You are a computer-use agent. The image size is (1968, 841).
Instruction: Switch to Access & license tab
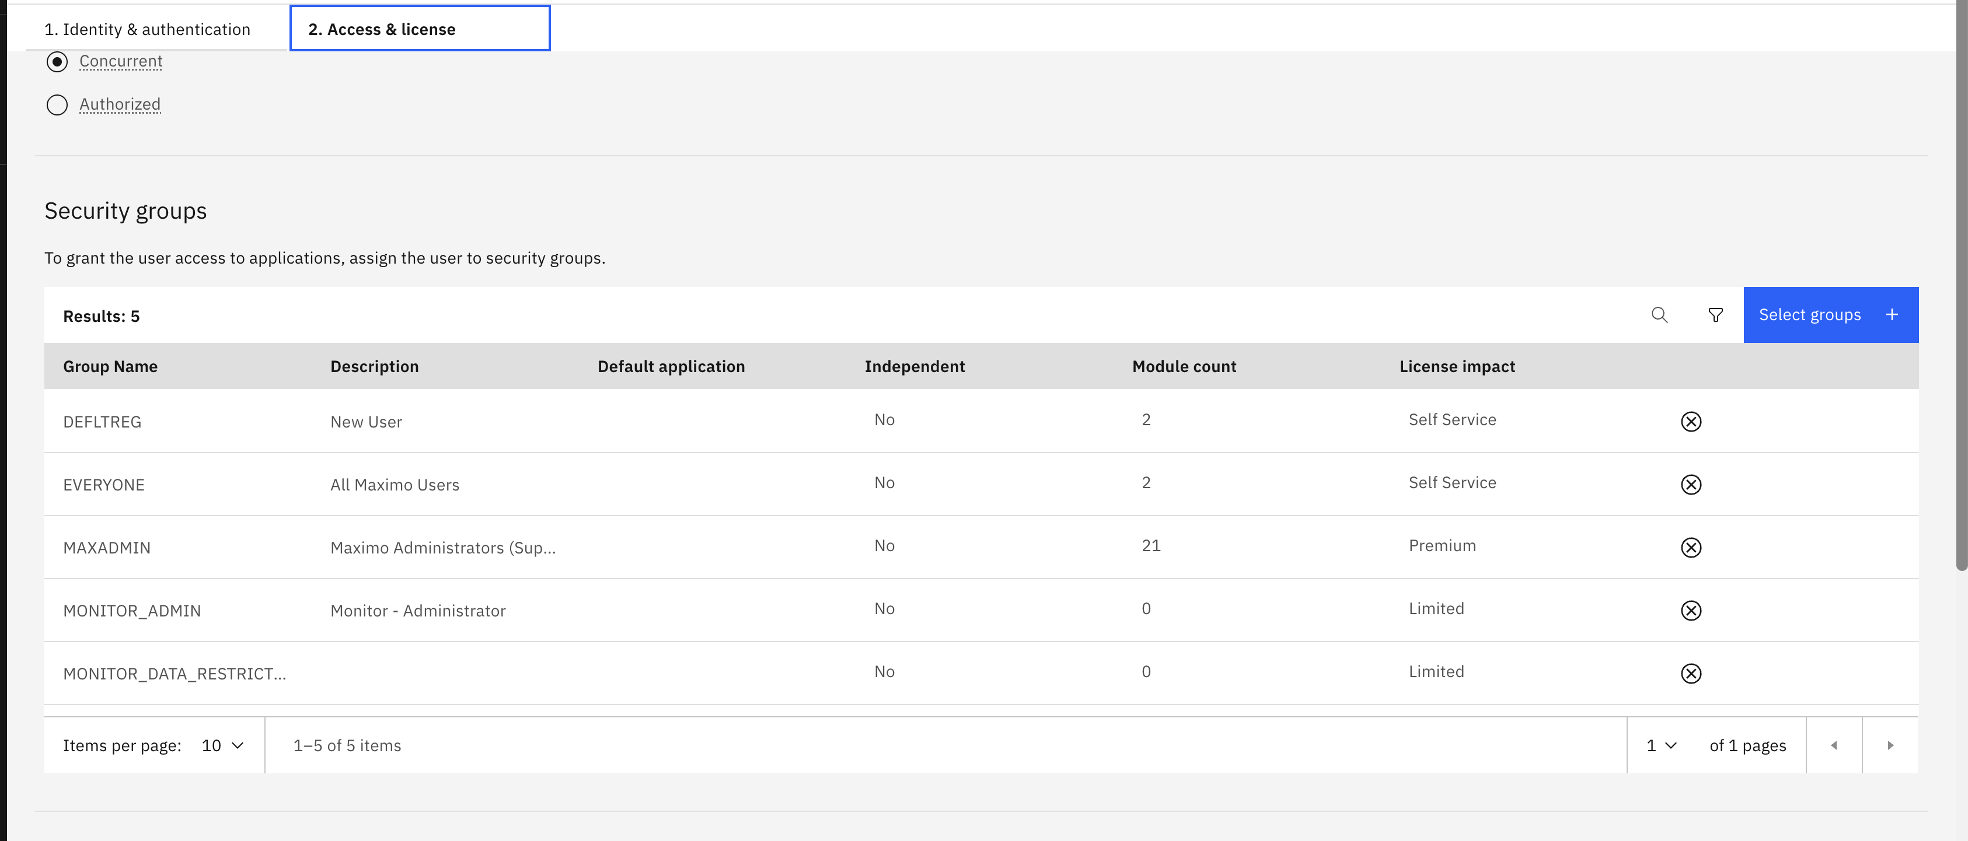click(420, 29)
